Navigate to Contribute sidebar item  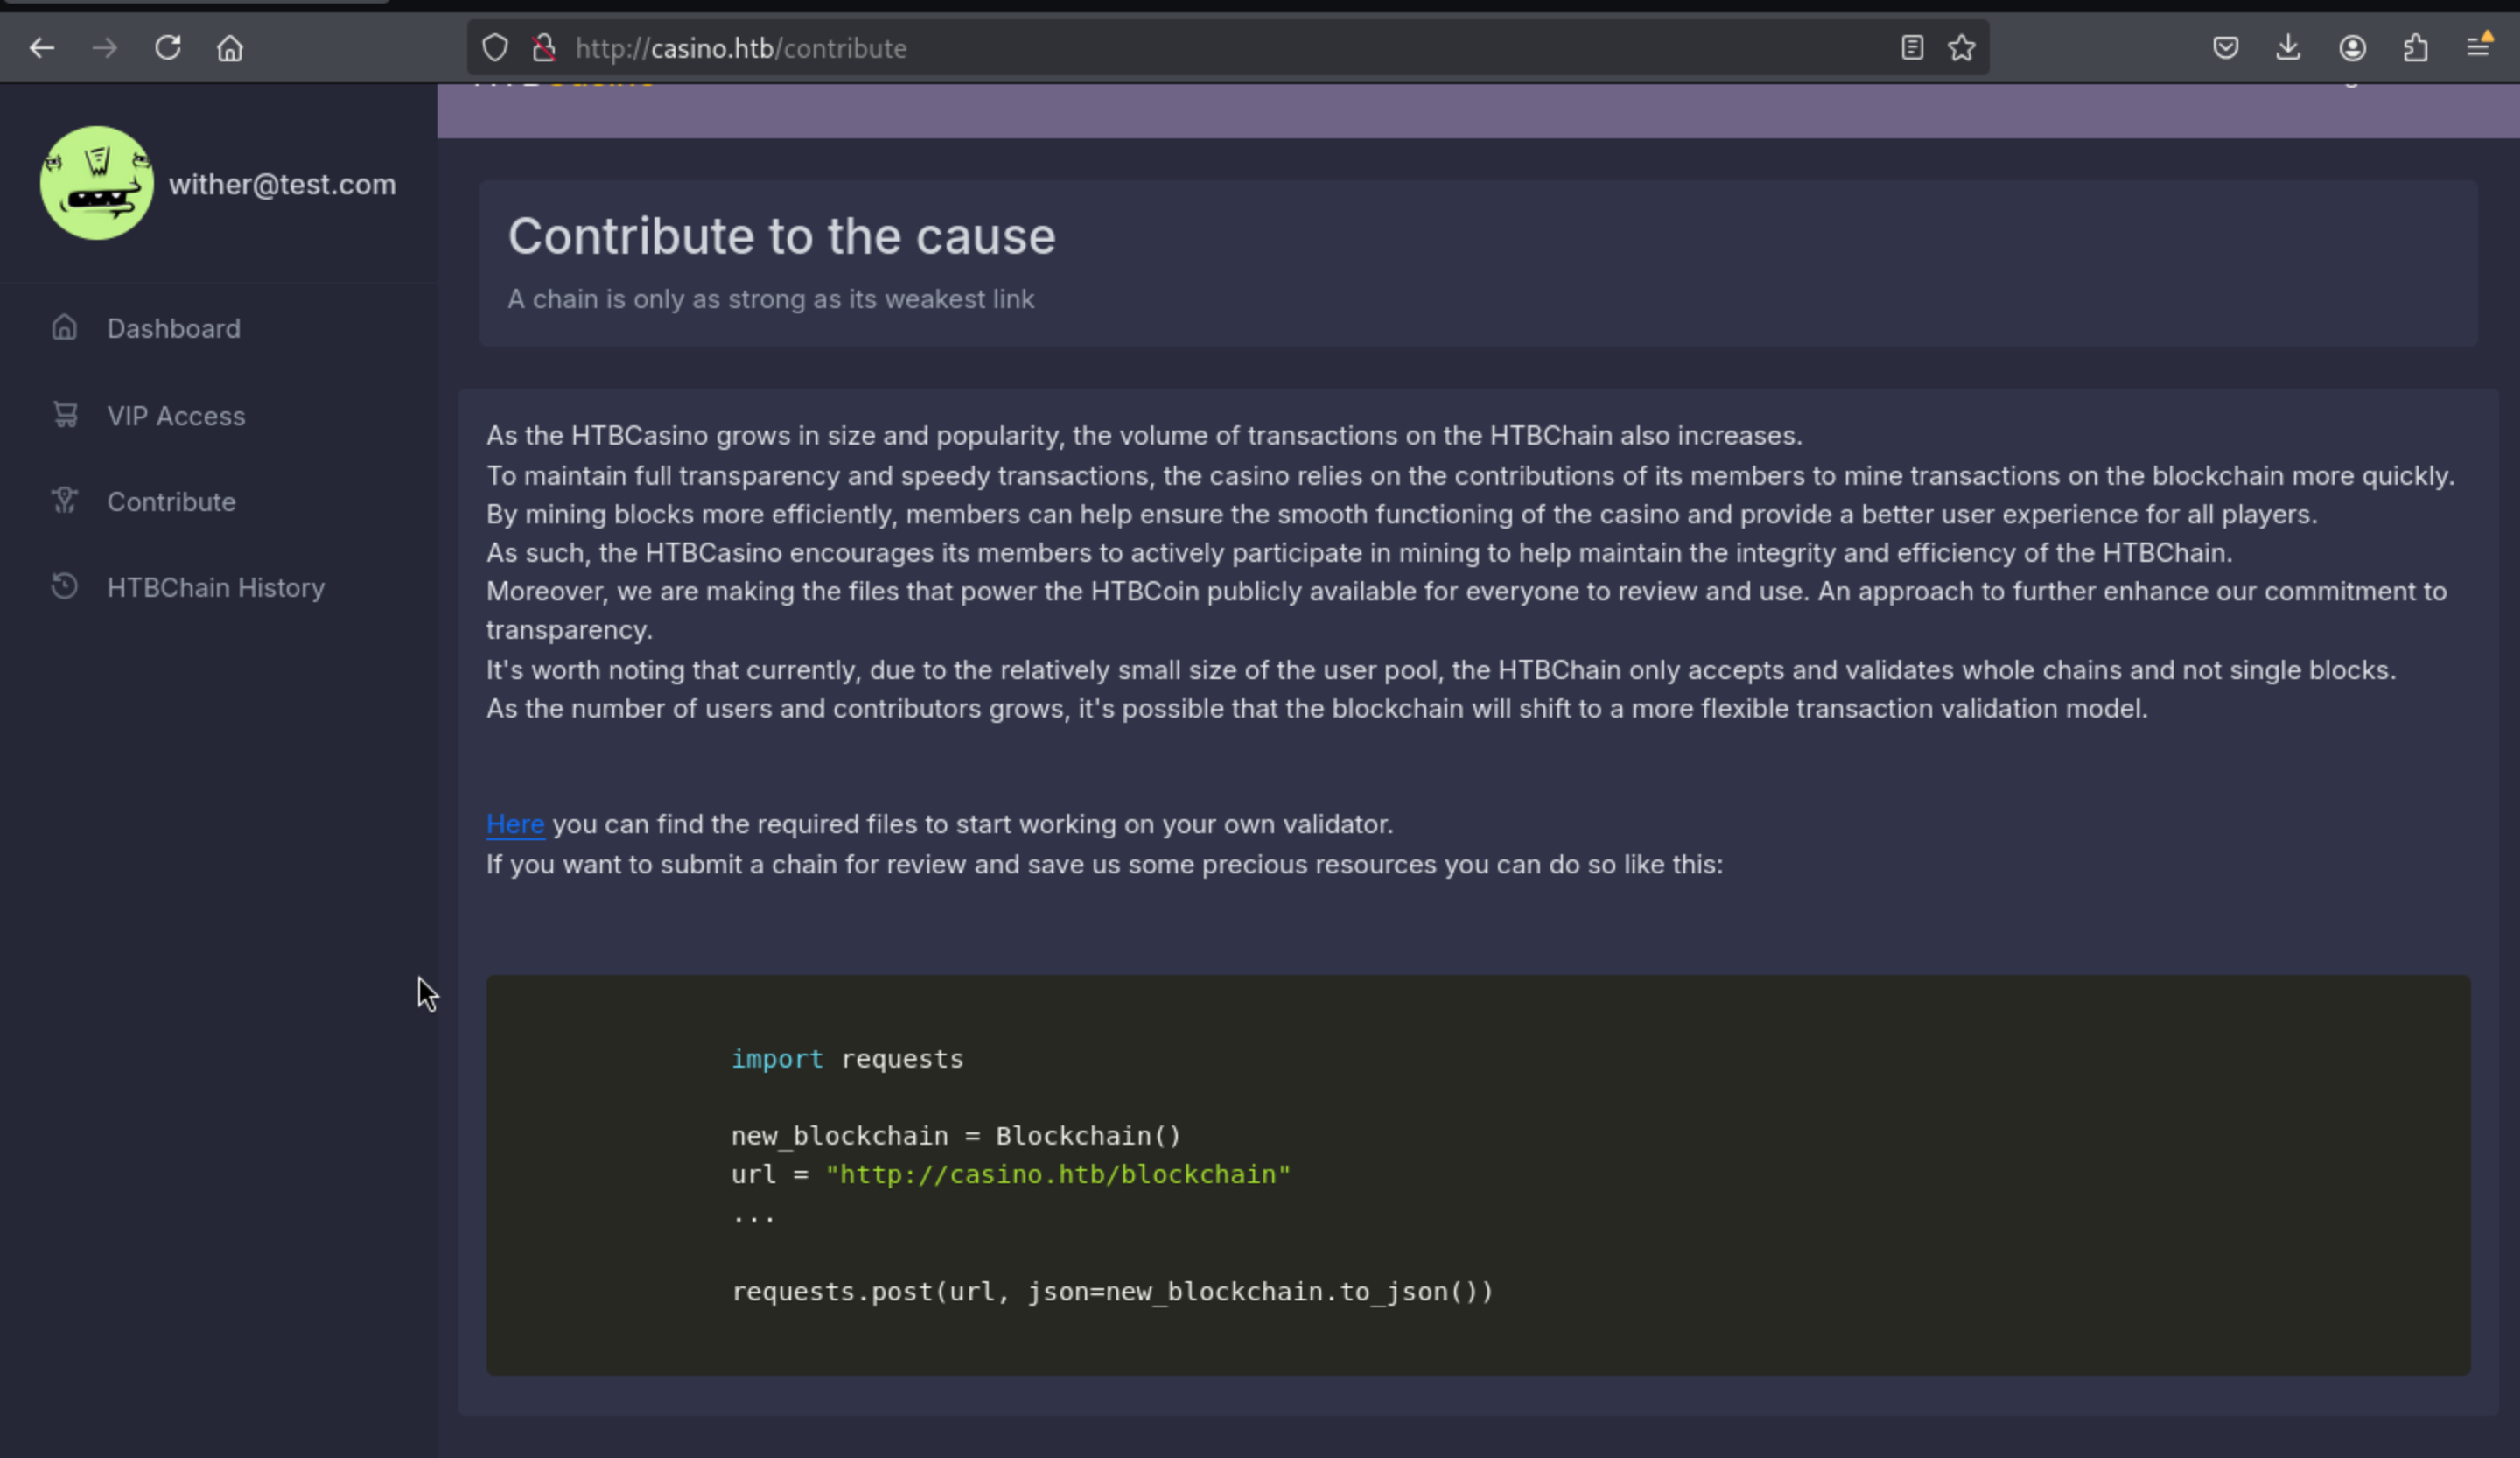171,501
